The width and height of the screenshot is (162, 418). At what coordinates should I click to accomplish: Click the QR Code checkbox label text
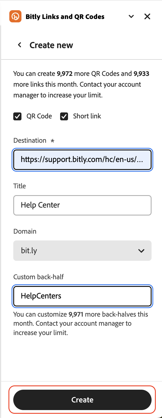point(39,116)
